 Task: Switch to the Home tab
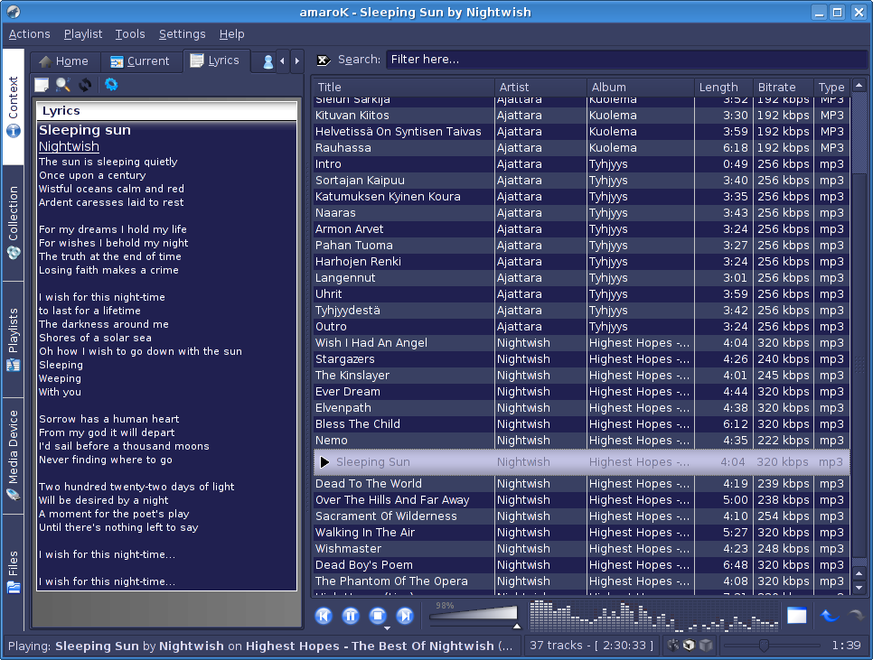[x=64, y=61]
